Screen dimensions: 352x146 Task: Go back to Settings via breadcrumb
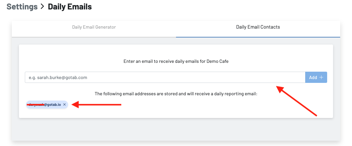(x=22, y=6)
